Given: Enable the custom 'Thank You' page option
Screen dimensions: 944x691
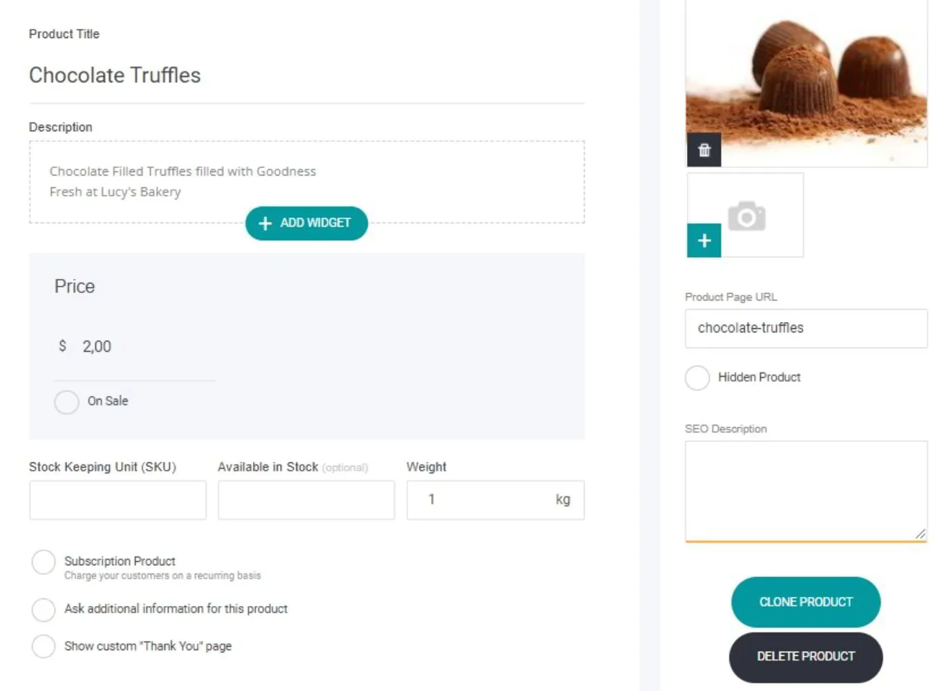Looking at the screenshot, I should click(44, 646).
